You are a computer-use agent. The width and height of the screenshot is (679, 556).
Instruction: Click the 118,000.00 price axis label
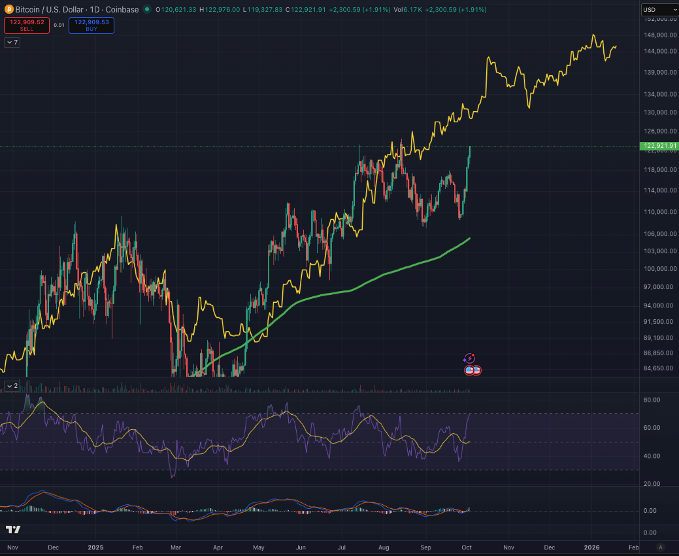point(661,169)
